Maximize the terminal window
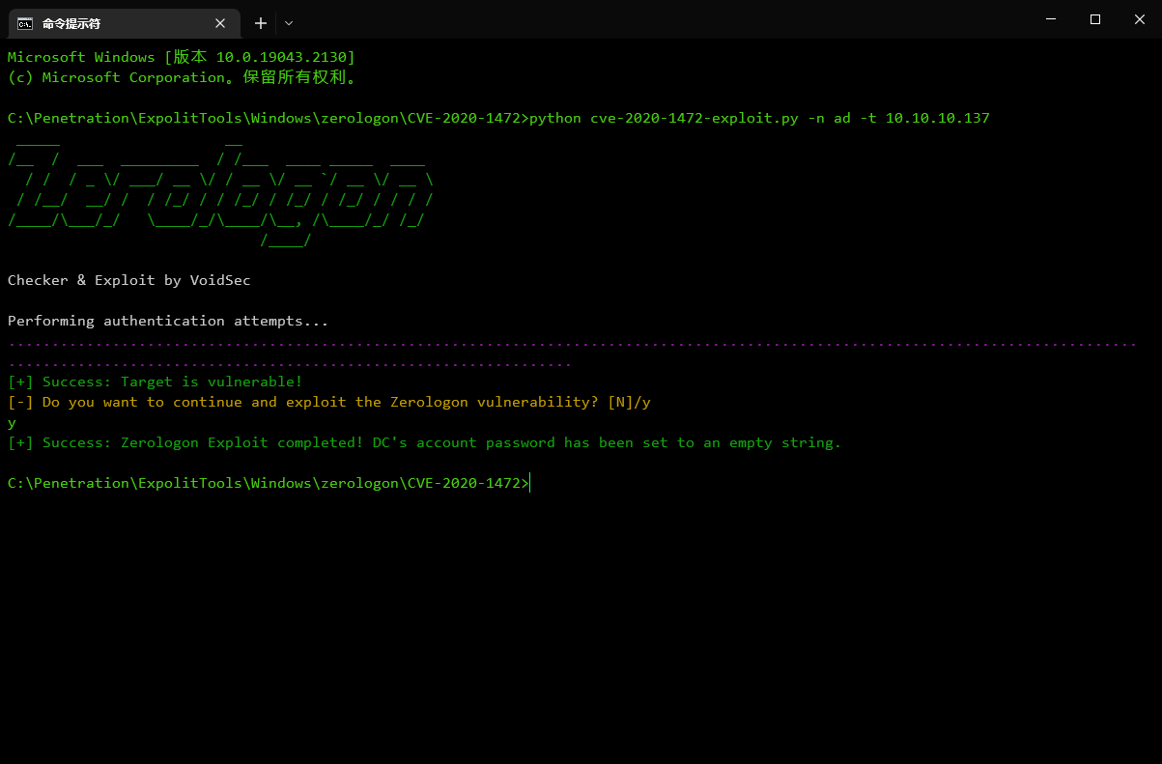Screen dimensions: 1162x764 1095,19
